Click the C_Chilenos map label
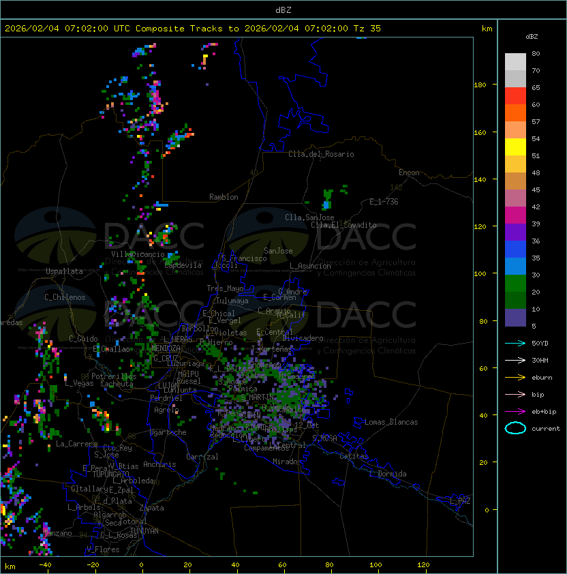The image size is (567, 574). pos(65,297)
